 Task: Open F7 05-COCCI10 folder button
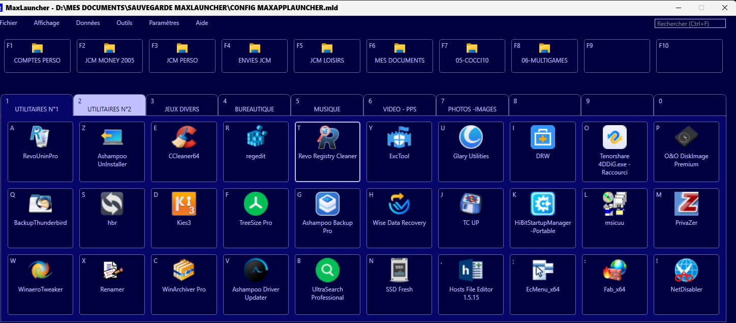click(472, 56)
